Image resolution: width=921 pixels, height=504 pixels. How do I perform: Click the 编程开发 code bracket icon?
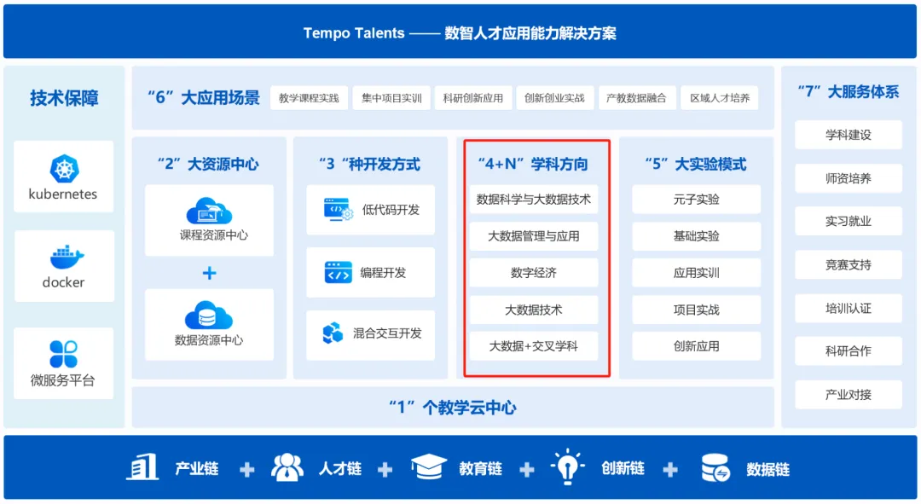pos(338,273)
